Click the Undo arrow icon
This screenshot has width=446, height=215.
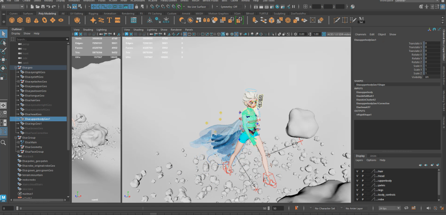tap(48, 7)
